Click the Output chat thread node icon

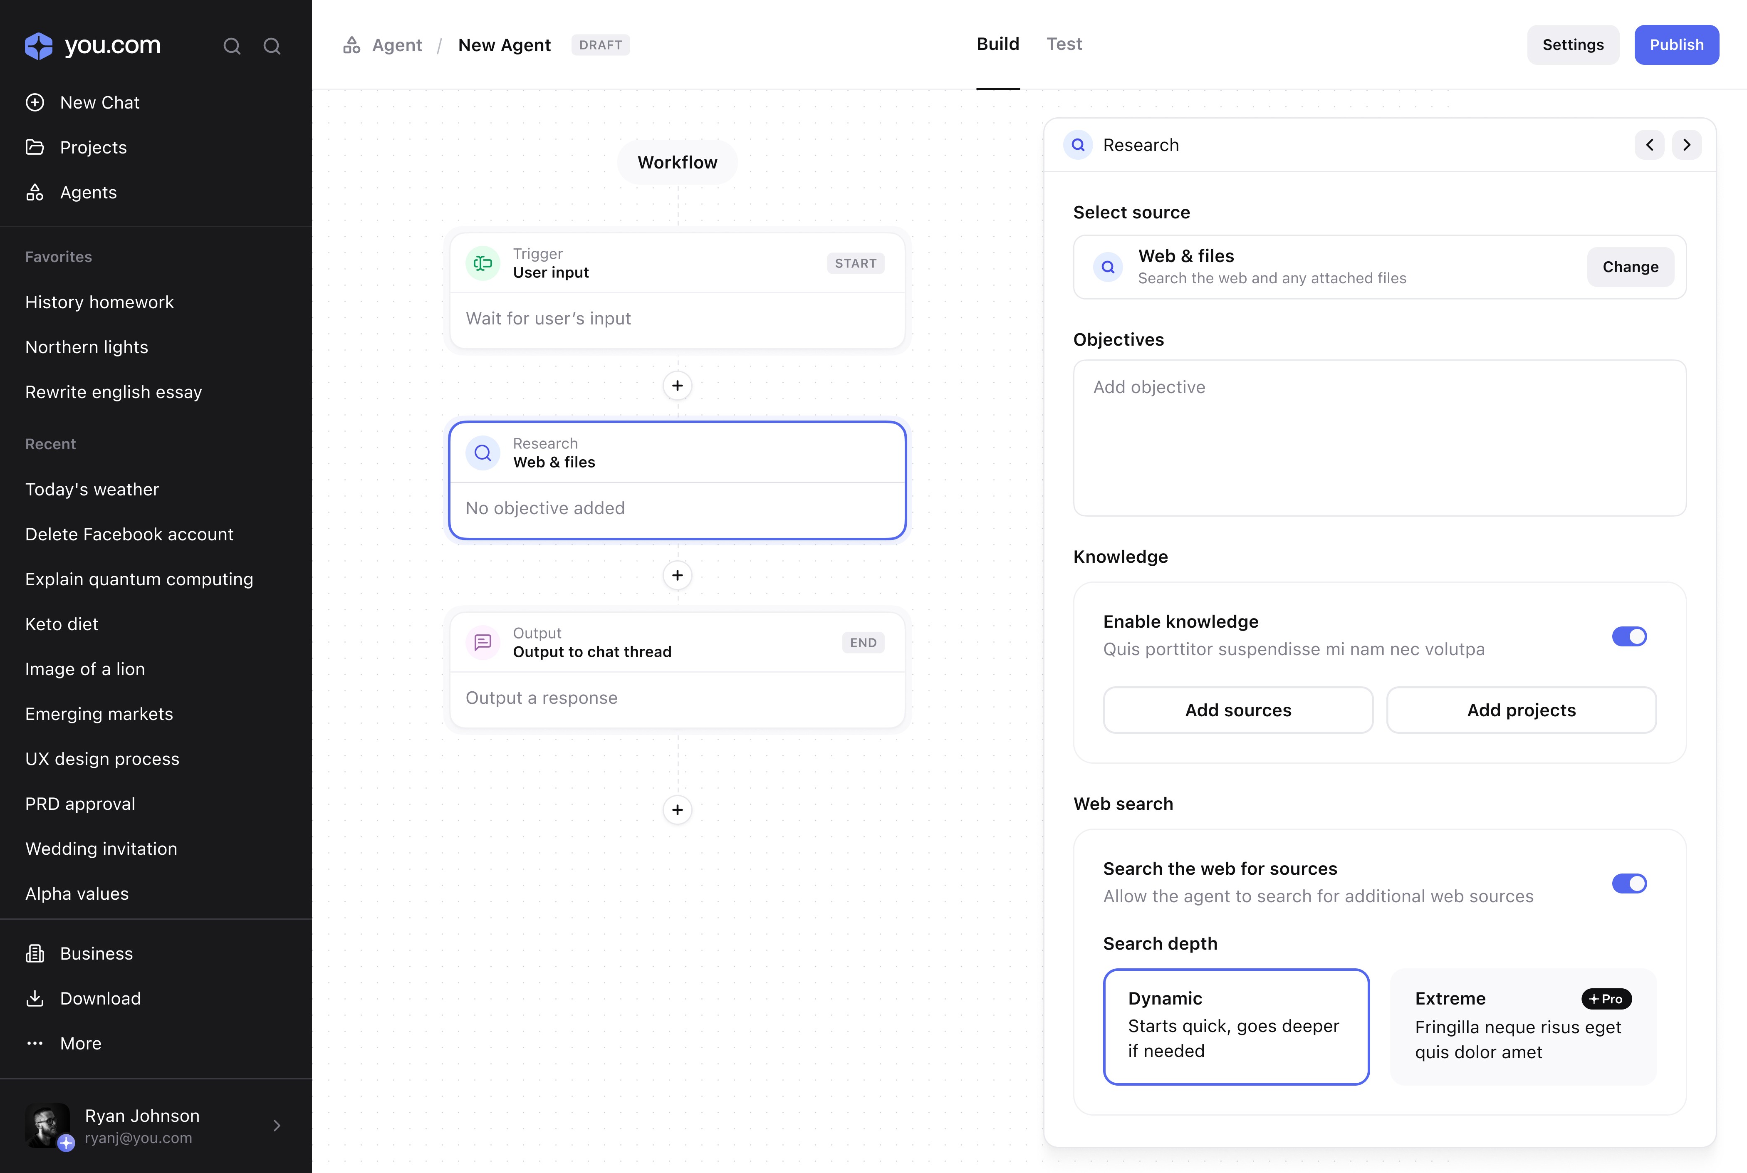point(483,643)
